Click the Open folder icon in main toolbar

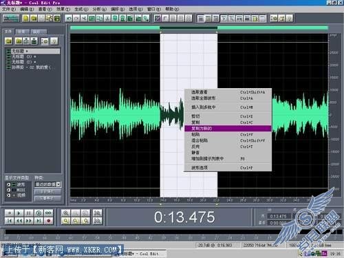[x=34, y=18]
